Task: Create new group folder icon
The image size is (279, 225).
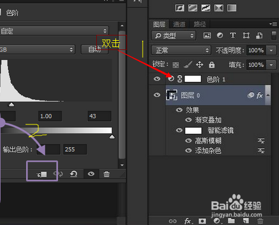Action: coord(231,221)
